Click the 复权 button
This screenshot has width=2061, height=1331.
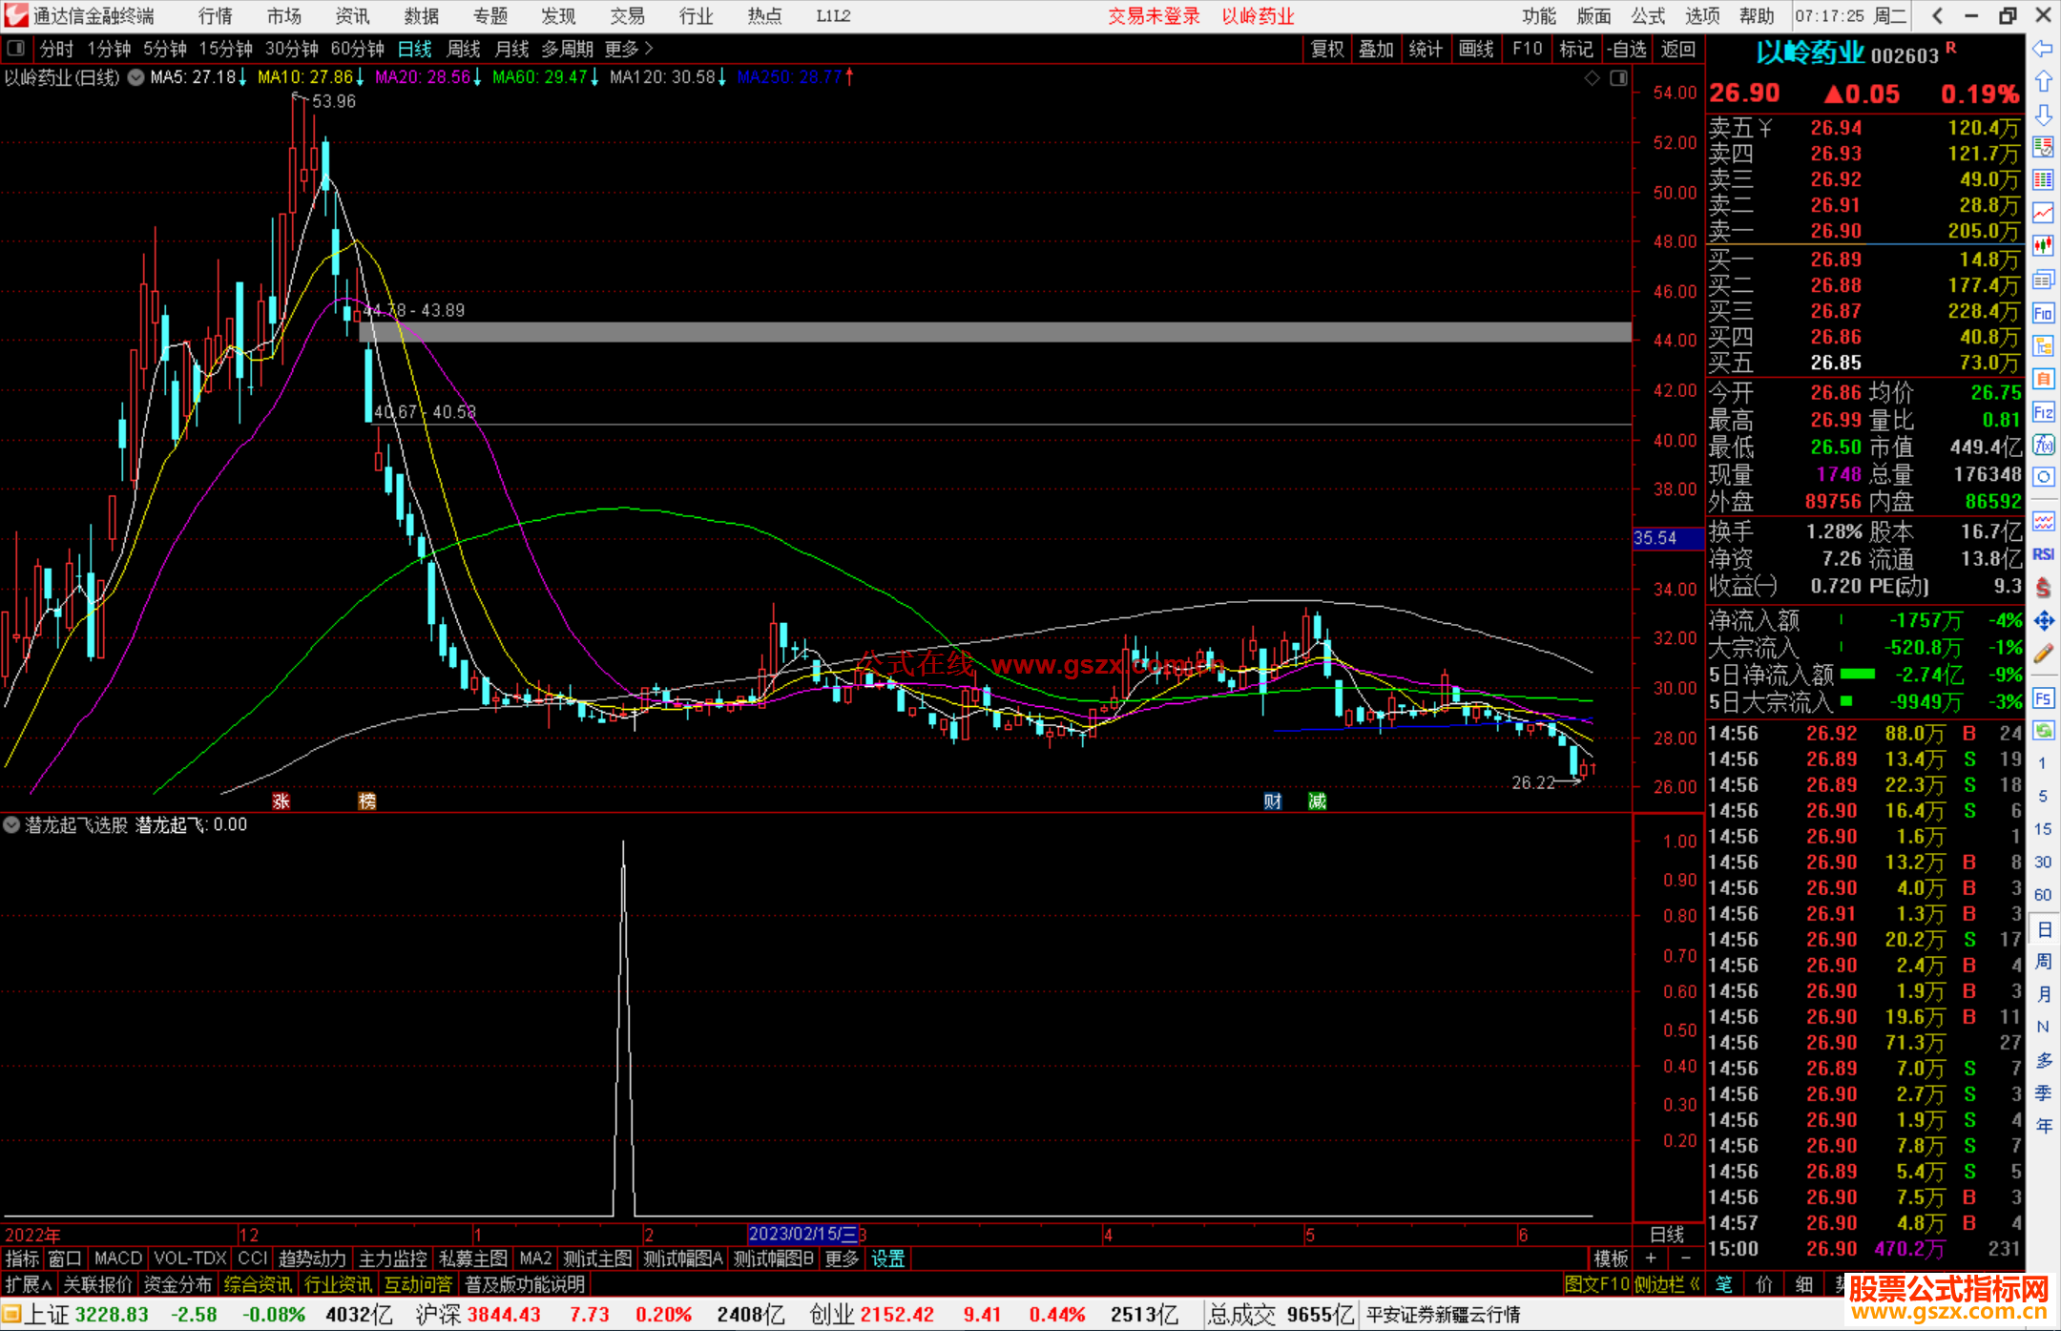coord(1326,49)
